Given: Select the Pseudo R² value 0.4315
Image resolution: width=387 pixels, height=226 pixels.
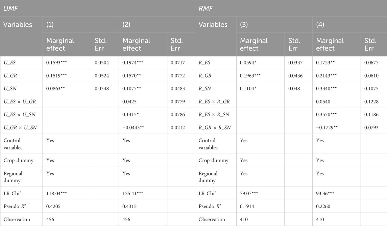Looking at the screenshot, I should [130, 206].
